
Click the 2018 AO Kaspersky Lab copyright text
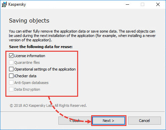(48, 105)
